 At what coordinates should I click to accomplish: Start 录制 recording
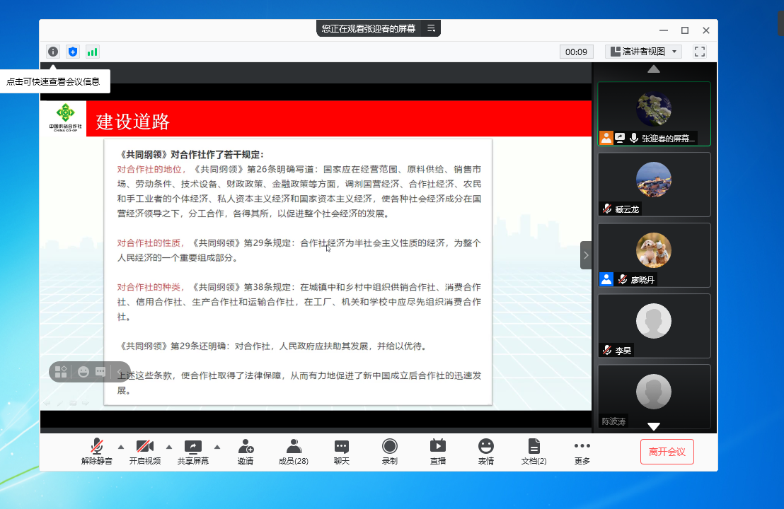click(389, 452)
